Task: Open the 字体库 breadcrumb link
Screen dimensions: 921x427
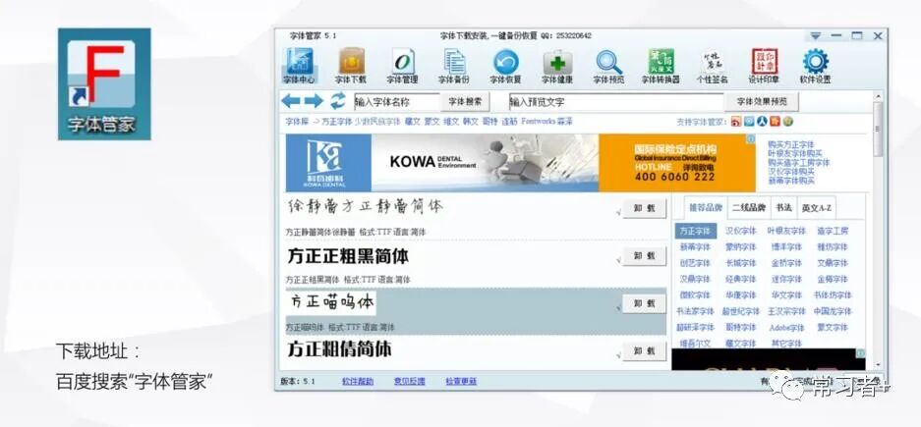Action: [x=297, y=122]
